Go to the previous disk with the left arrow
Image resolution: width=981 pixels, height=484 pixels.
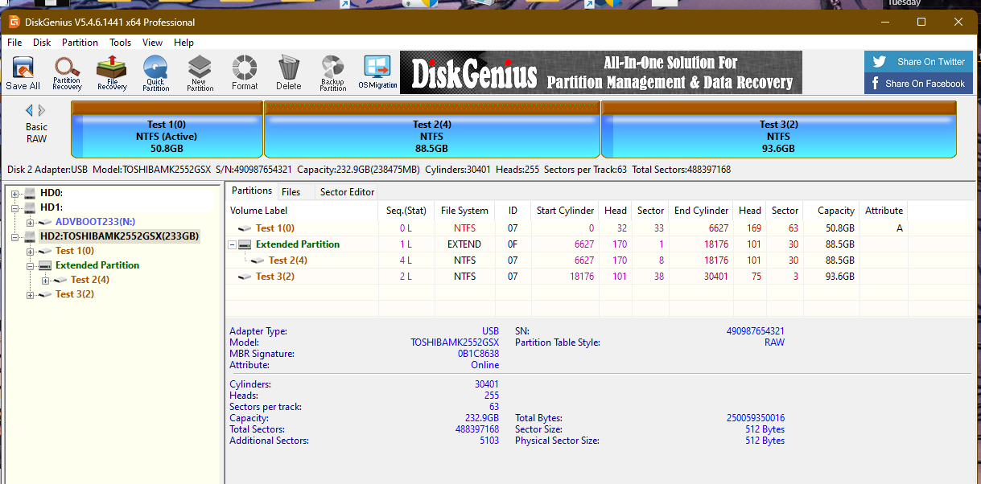point(30,110)
